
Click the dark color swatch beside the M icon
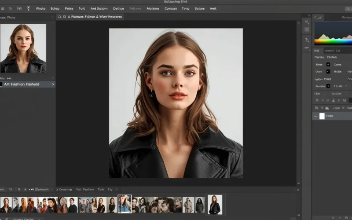pos(350,100)
